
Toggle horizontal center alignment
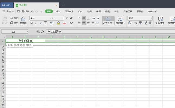(x=84, y=23)
